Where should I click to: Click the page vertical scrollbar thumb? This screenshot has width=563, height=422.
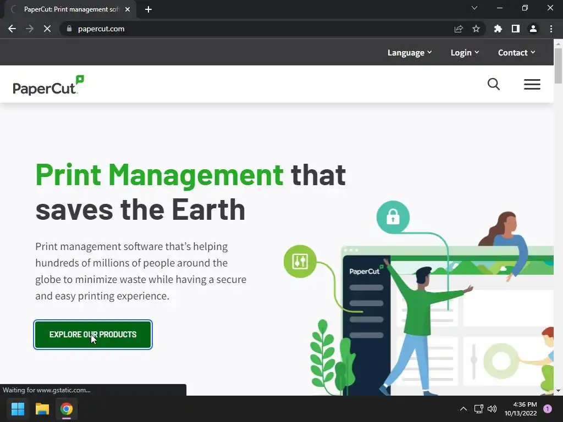pos(558,65)
